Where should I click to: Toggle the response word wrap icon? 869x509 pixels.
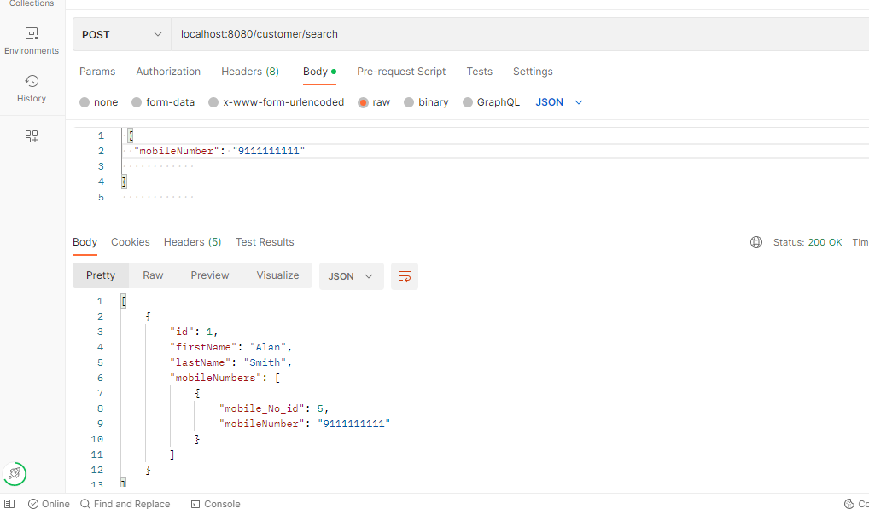(405, 276)
